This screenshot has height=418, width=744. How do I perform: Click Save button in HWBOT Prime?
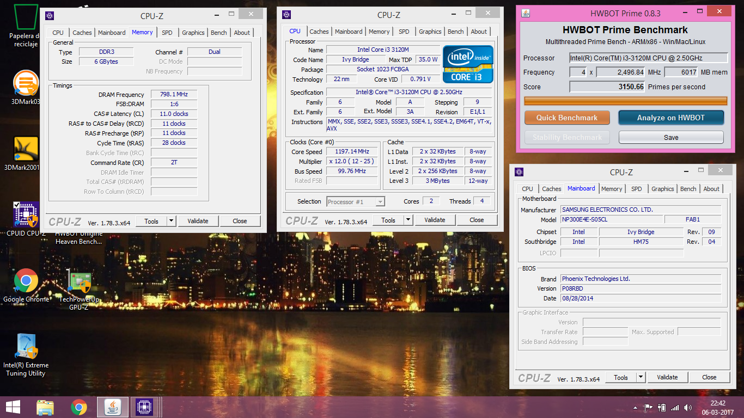pos(671,137)
